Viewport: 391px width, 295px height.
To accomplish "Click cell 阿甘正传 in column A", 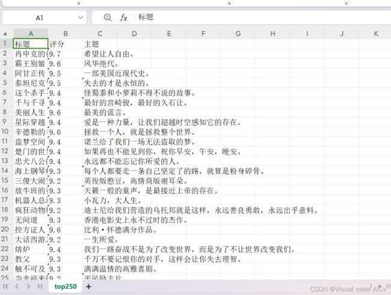I will pyautogui.click(x=31, y=73).
